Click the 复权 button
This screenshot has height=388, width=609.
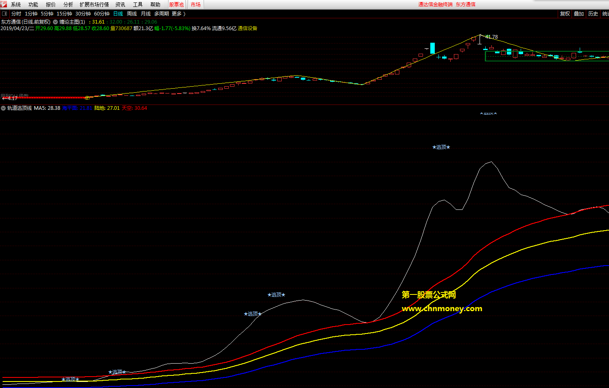tap(565, 14)
